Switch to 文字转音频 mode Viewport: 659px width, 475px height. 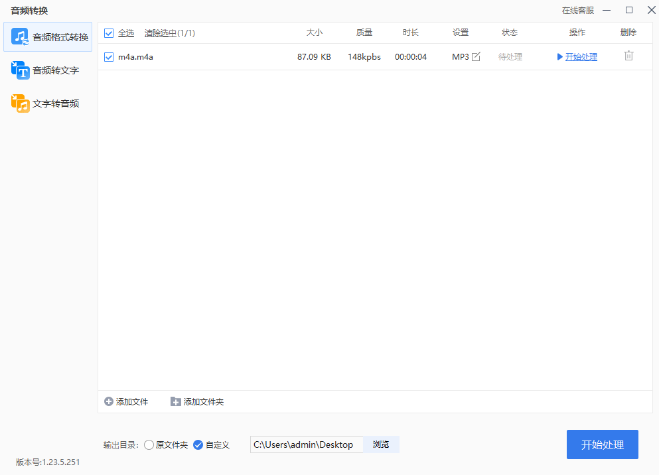point(47,103)
